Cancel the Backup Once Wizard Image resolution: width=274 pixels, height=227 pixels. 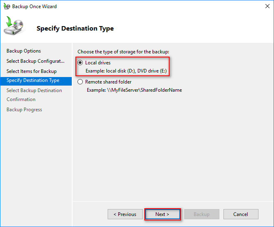(x=241, y=214)
